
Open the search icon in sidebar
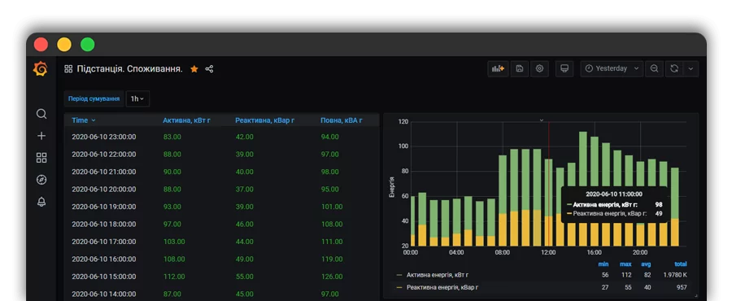(41, 114)
